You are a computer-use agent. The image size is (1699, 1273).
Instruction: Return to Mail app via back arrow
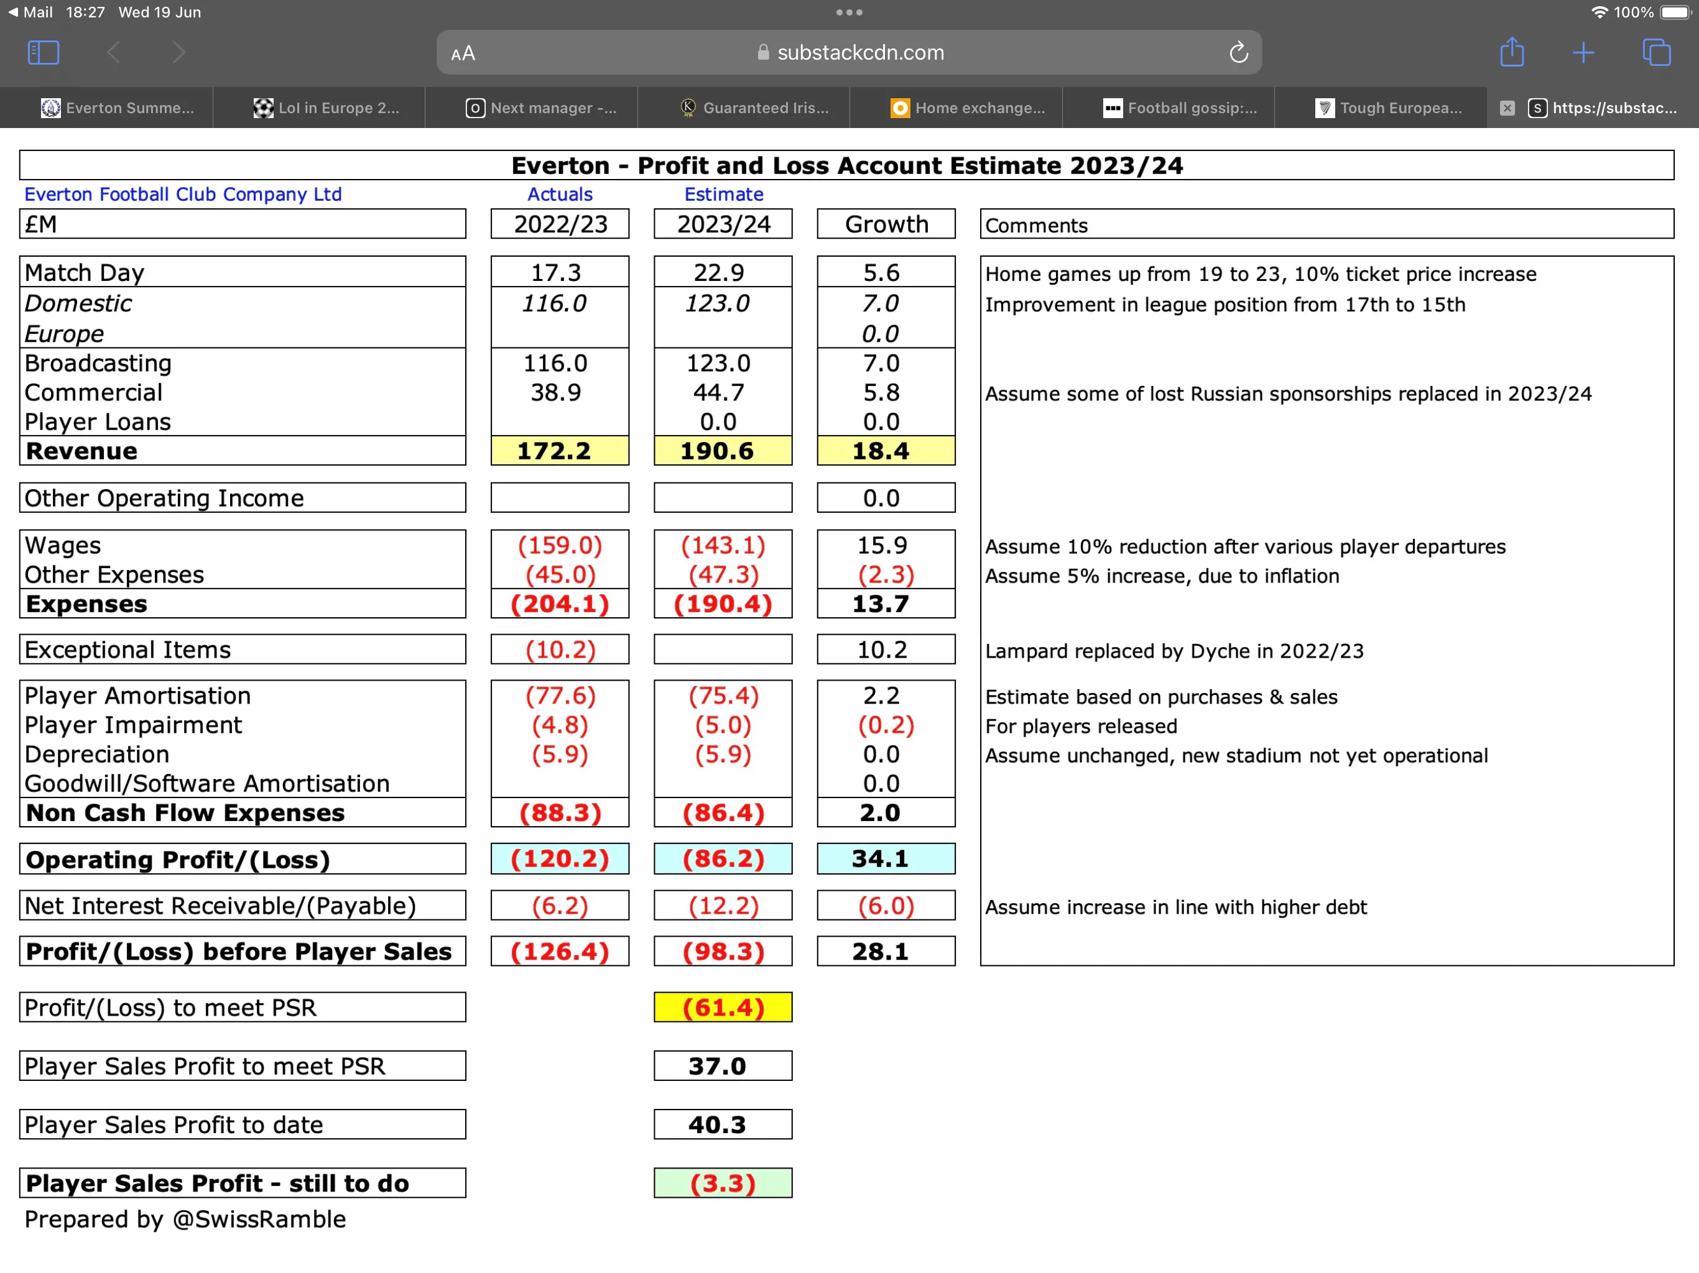(x=29, y=12)
